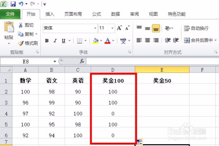Screen dimensions: 219x146
Task: Go to the 公式 tab
Action: (96, 14)
